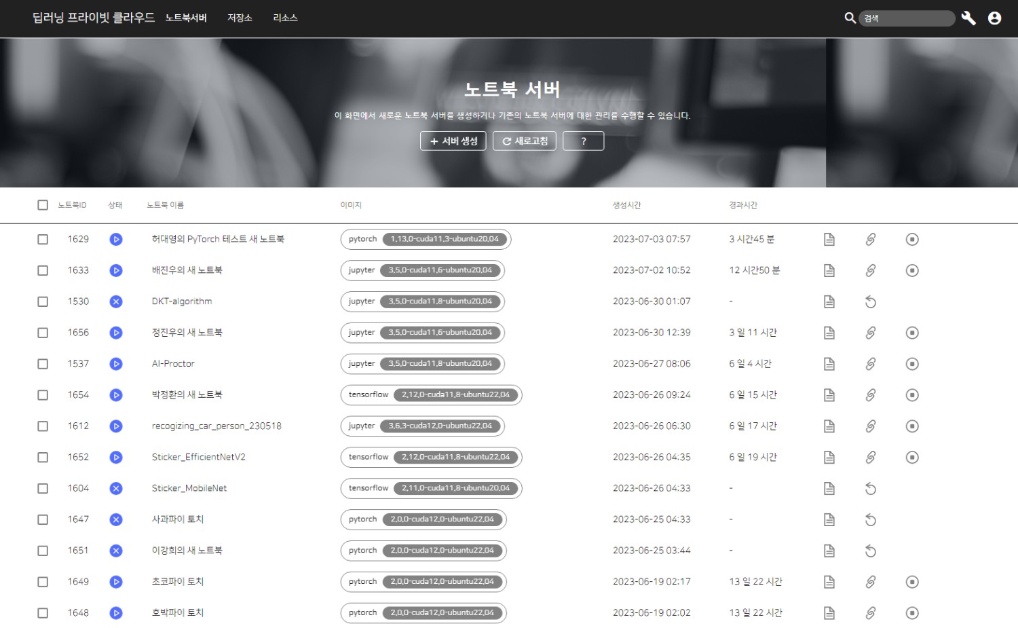Image resolution: width=1018 pixels, height=628 pixels.
Task: Check the notebook 1656 checkbox
Action: 43,333
